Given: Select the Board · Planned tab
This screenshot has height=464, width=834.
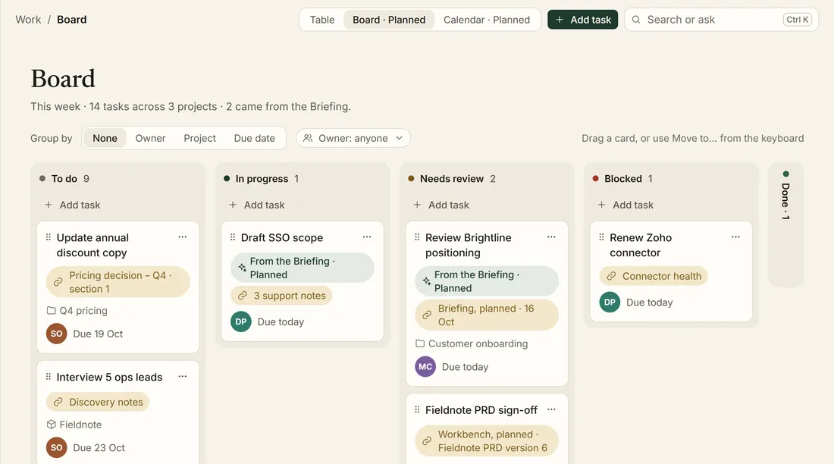Looking at the screenshot, I should 390,20.
